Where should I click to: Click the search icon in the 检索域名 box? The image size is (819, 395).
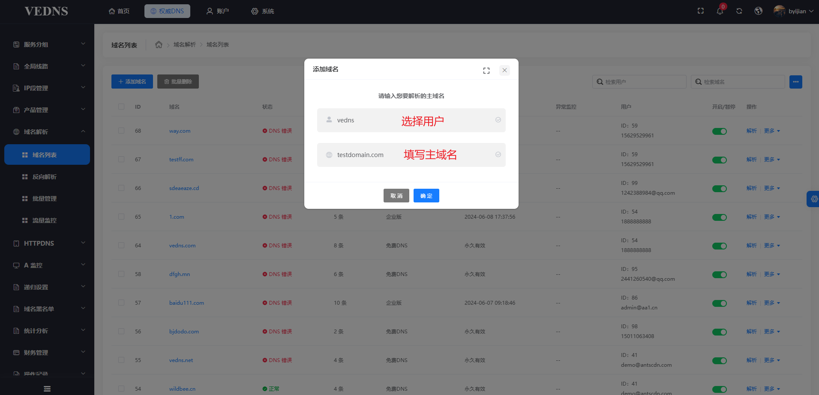pos(699,82)
